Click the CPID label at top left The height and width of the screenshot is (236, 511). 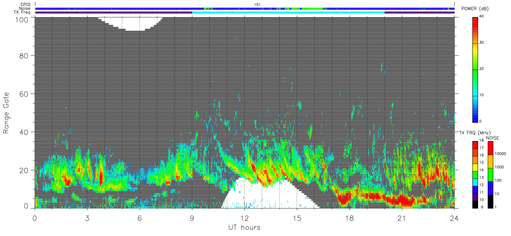[25, 5]
